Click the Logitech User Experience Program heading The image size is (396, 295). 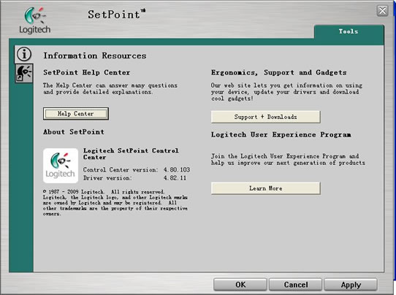[x=281, y=135]
